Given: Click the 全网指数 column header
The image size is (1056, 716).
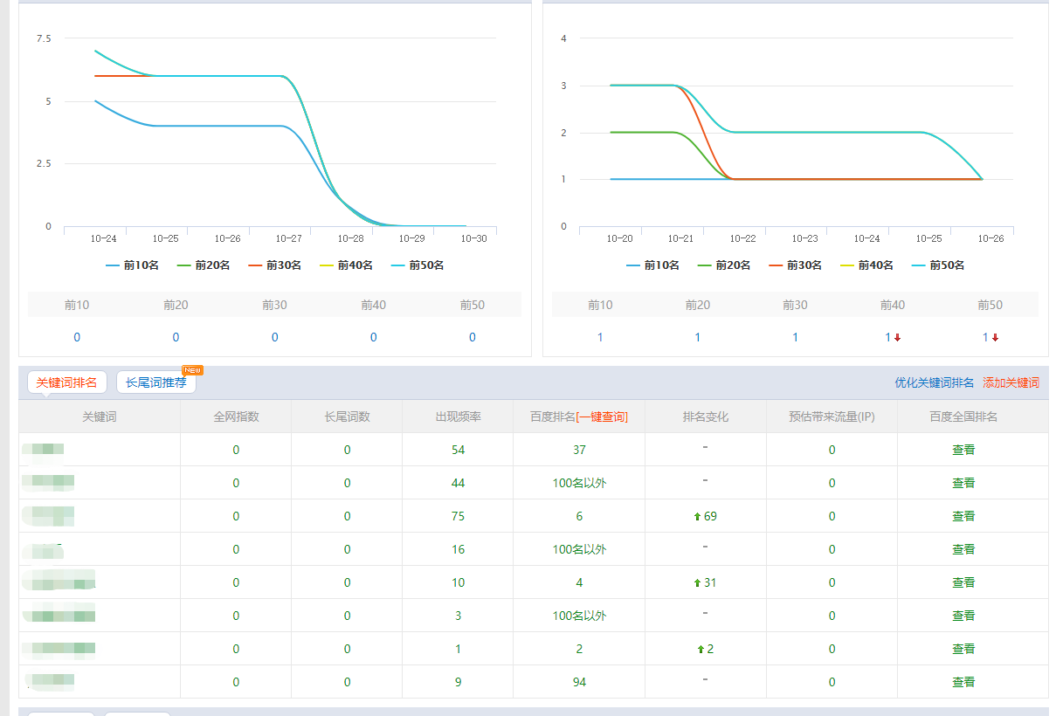Looking at the screenshot, I should click(x=236, y=417).
